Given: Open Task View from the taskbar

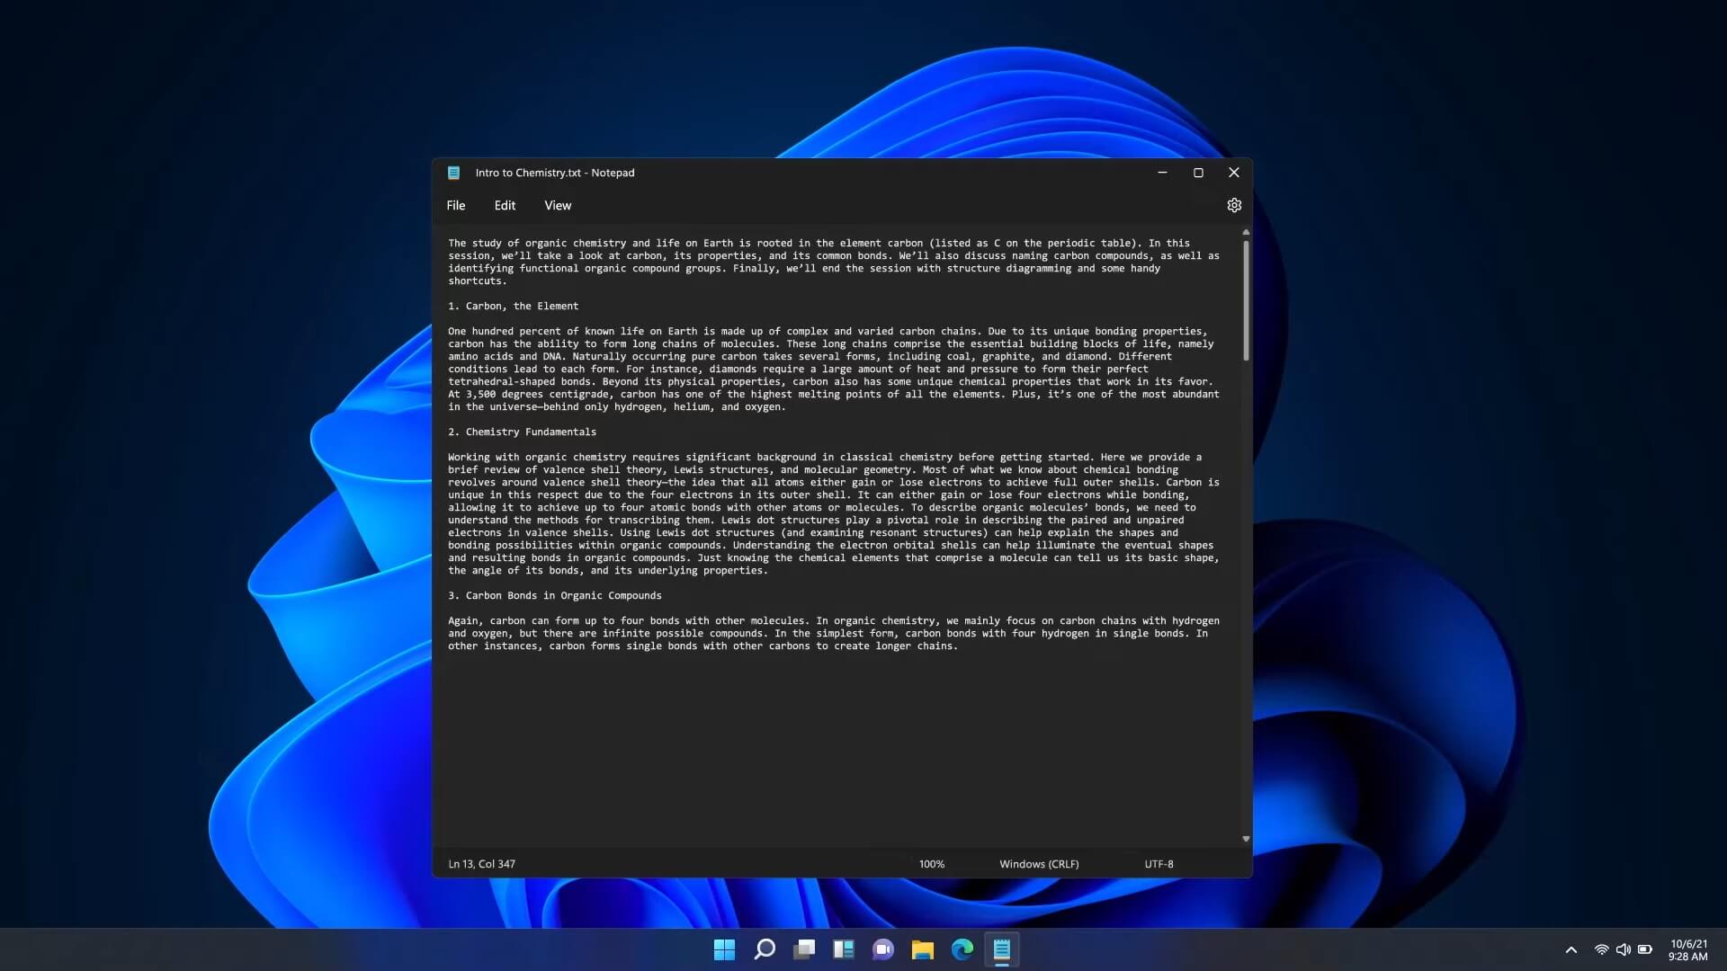Looking at the screenshot, I should coord(804,949).
